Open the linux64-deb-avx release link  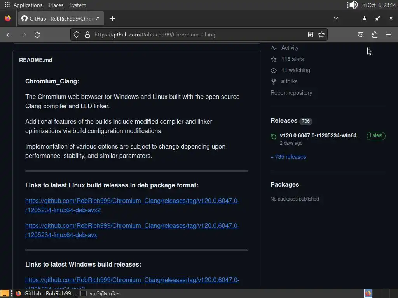tap(132, 230)
